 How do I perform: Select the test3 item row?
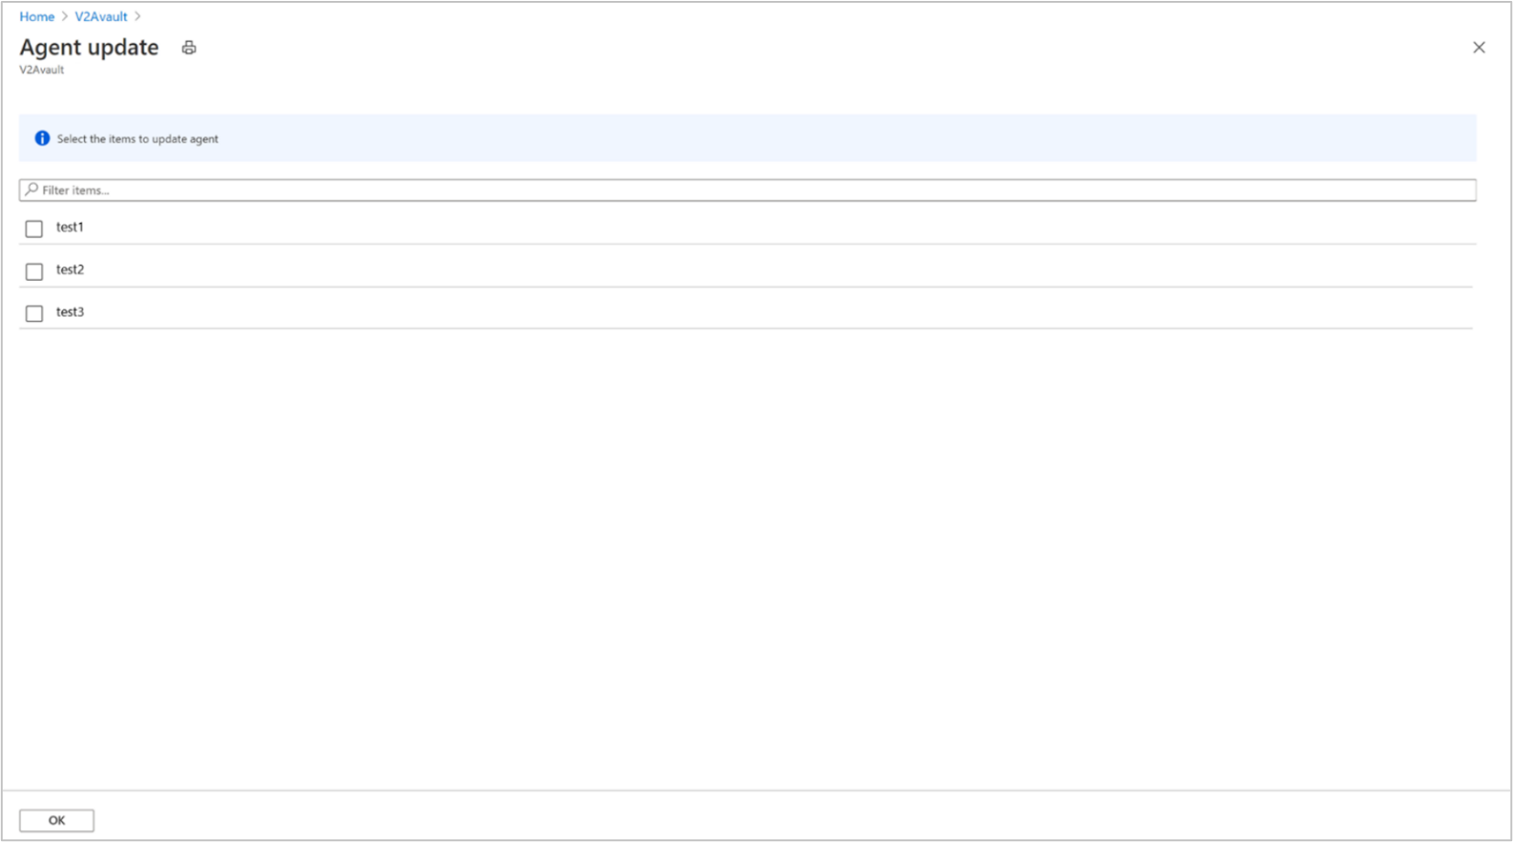70,311
